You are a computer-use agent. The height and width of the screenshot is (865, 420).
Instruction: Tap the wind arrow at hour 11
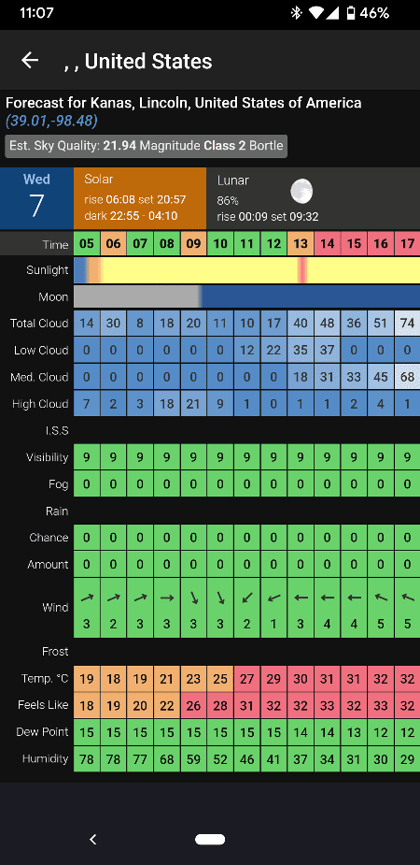(246, 598)
